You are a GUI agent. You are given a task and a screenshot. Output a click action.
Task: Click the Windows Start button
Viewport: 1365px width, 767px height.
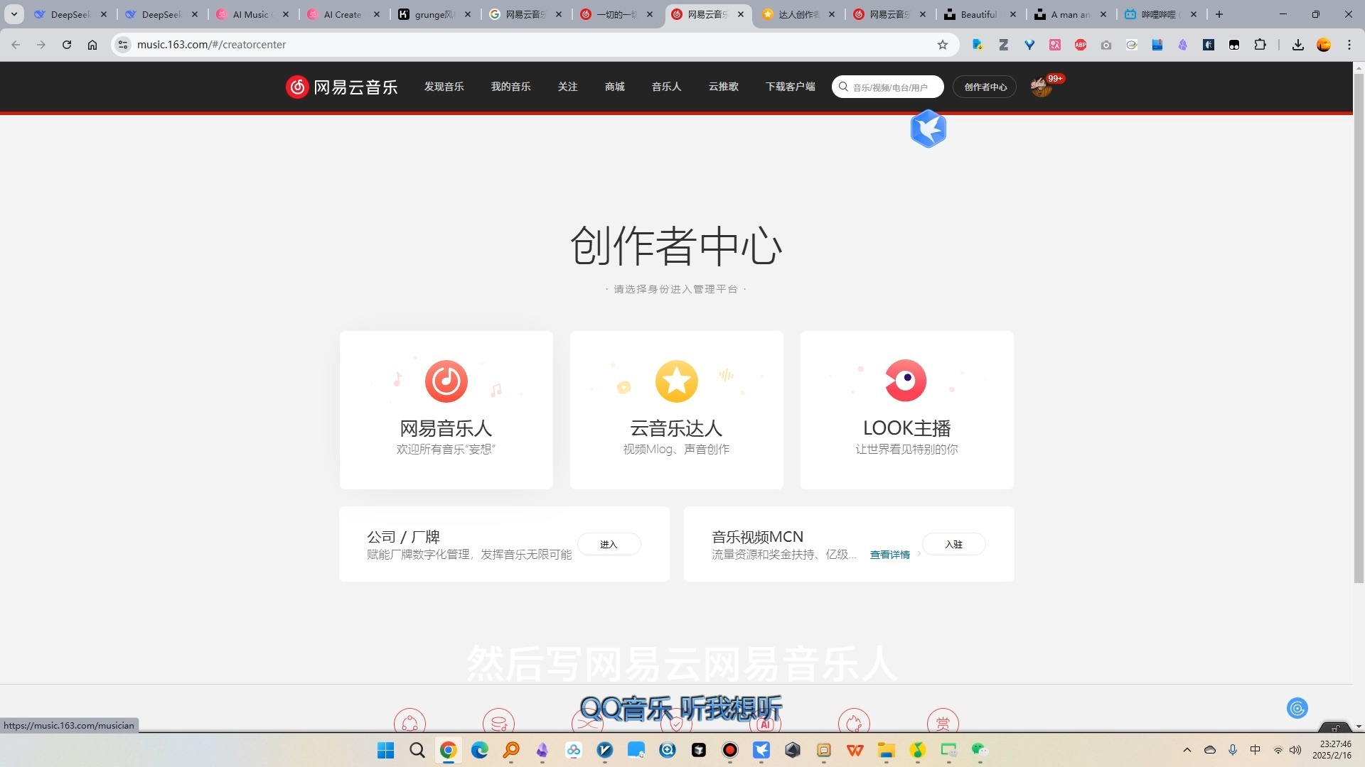pos(385,750)
